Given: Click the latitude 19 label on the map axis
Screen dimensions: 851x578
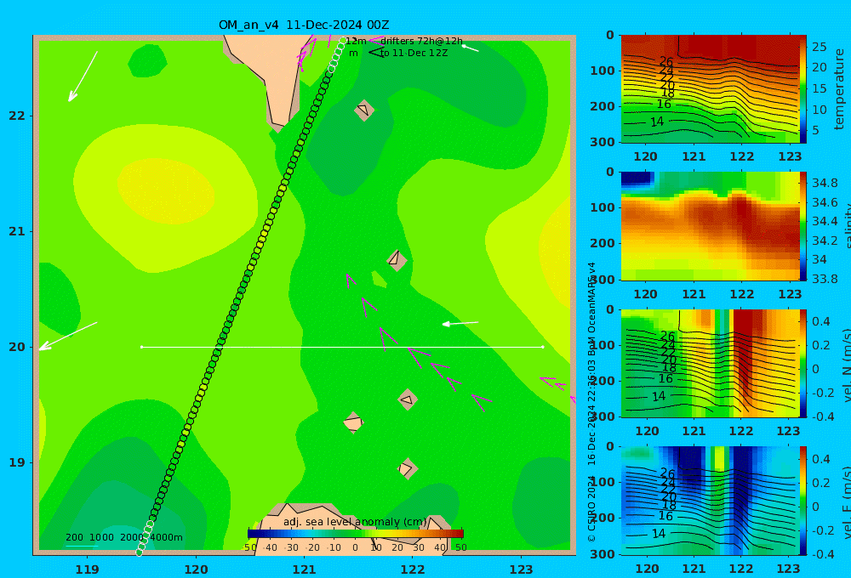Looking at the screenshot, I should tap(17, 462).
